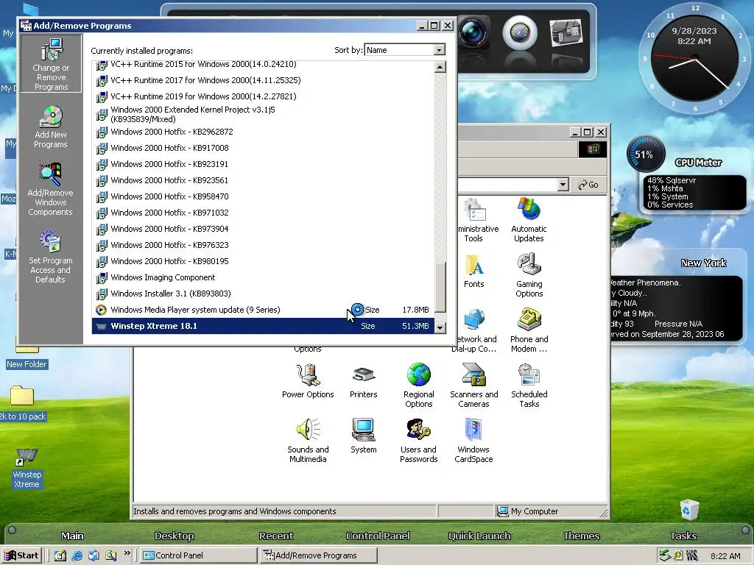Select the 2k to 10 pack folder
This screenshot has height=565, width=754.
click(x=23, y=404)
